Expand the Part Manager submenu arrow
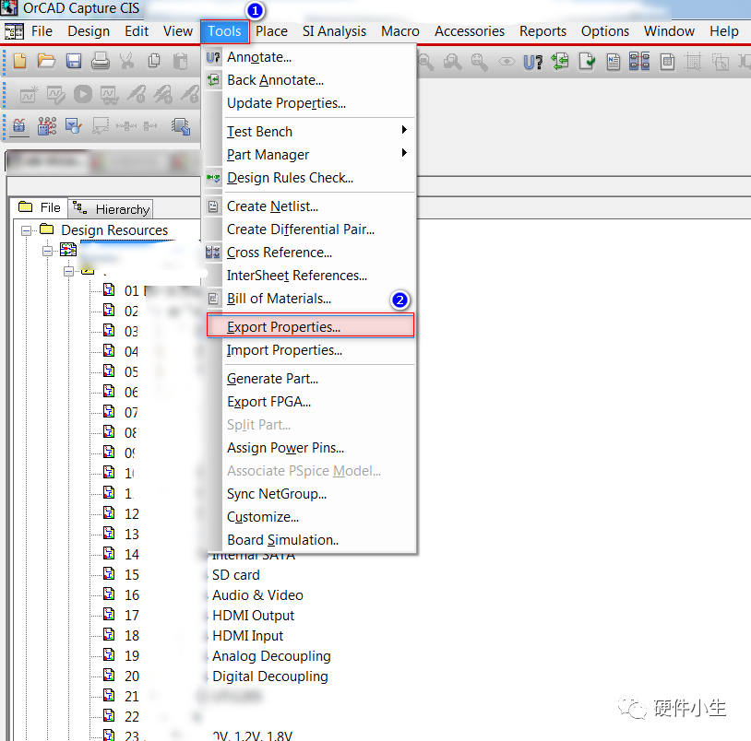 coord(404,153)
